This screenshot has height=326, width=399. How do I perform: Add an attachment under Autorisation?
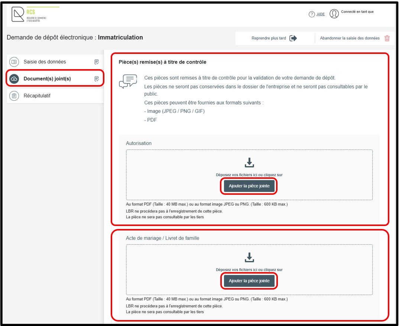pyautogui.click(x=249, y=186)
